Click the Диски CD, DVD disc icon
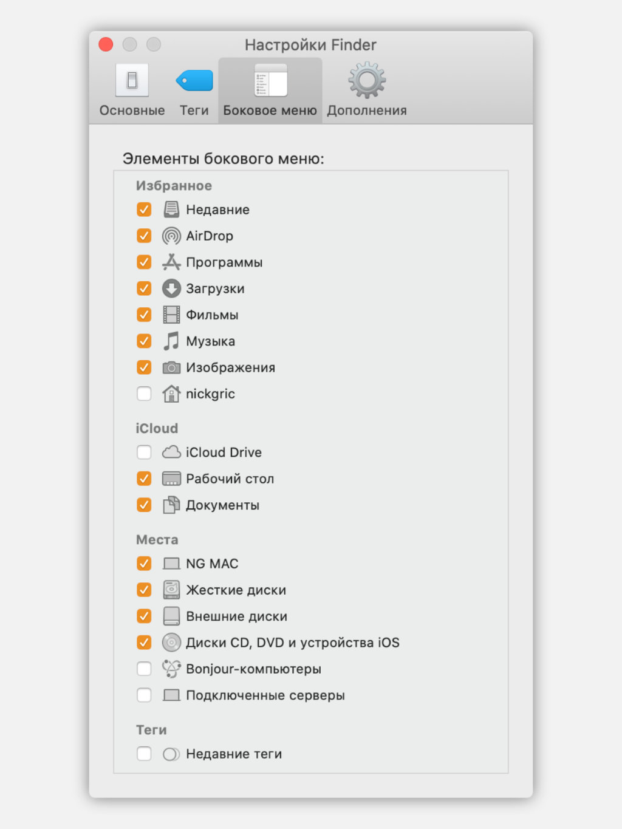This screenshot has width=622, height=829. [x=171, y=643]
